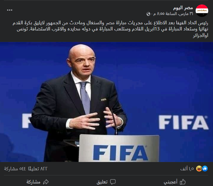Click the white FIFA backdrop logo in photo

(184, 122)
